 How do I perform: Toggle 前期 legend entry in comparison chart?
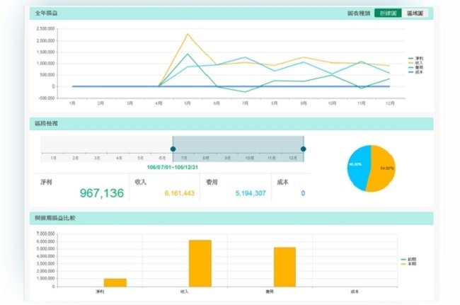point(408,259)
